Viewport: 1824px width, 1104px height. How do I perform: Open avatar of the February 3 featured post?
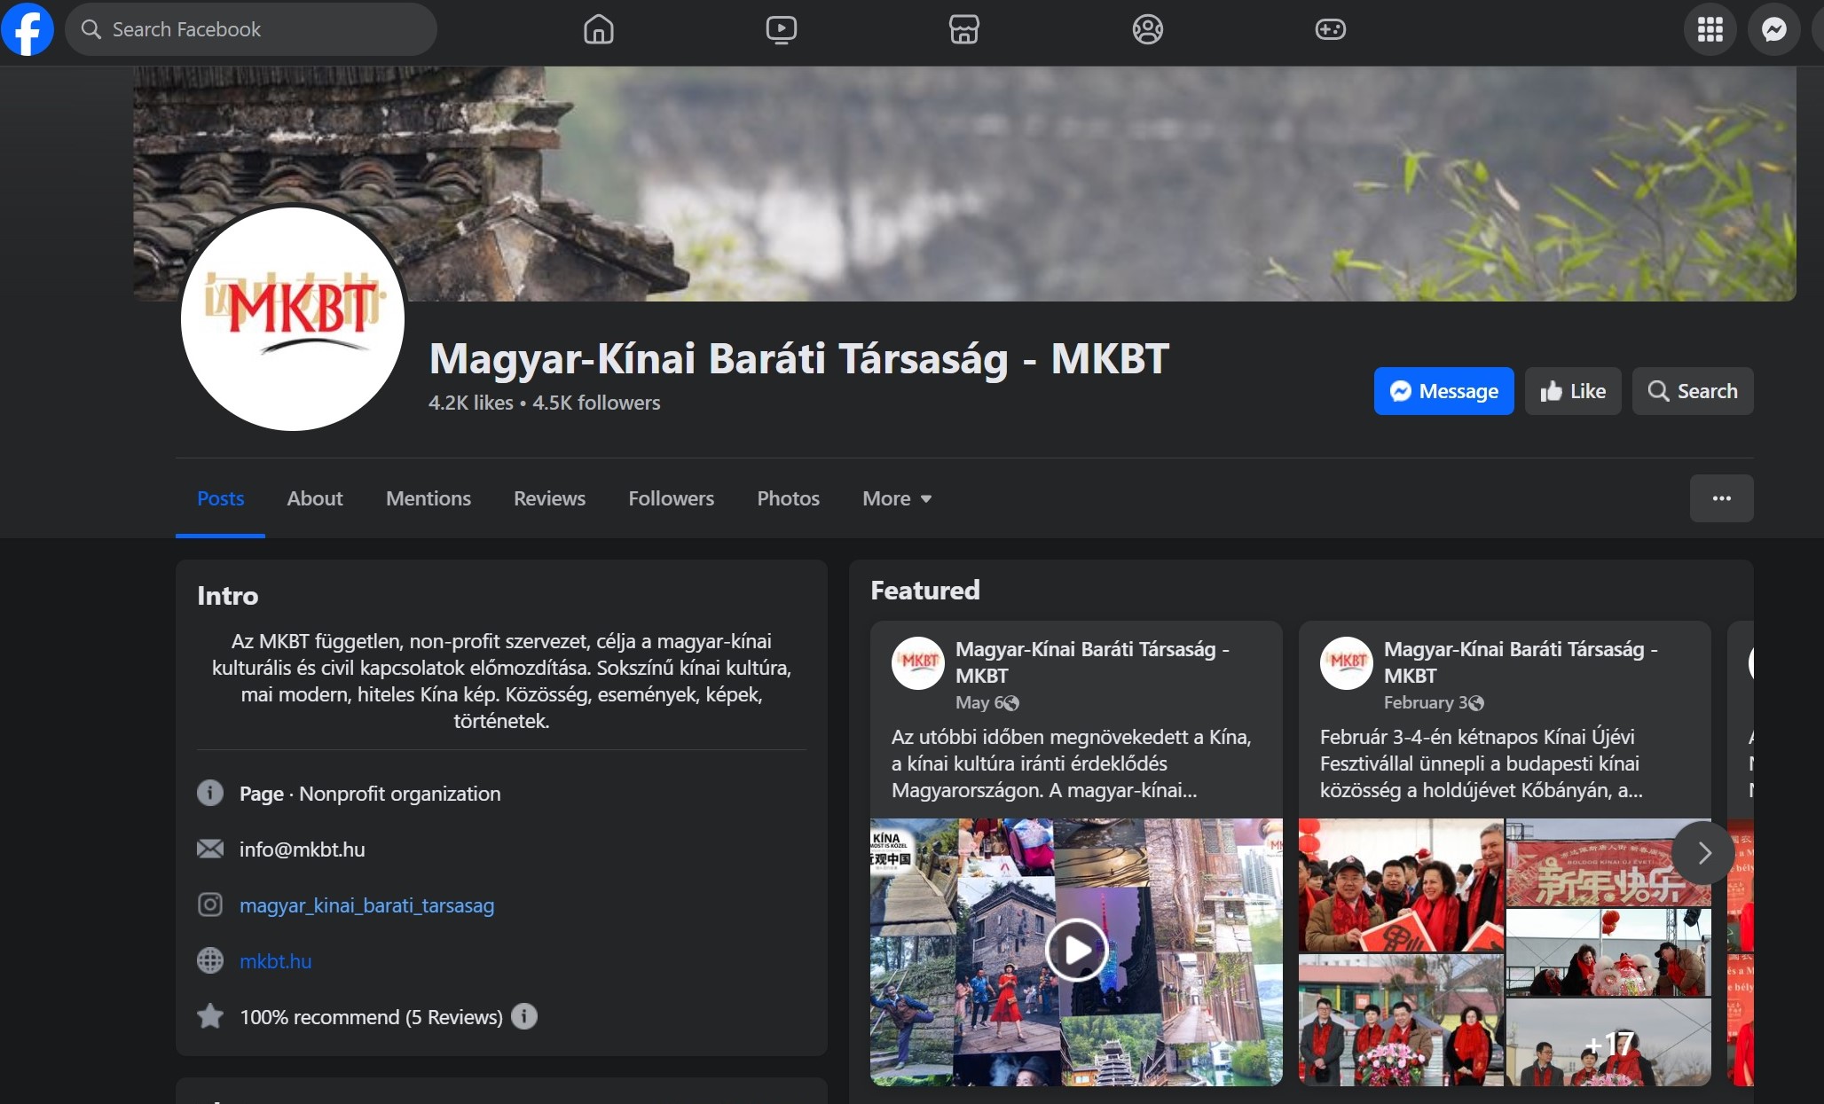(1347, 662)
